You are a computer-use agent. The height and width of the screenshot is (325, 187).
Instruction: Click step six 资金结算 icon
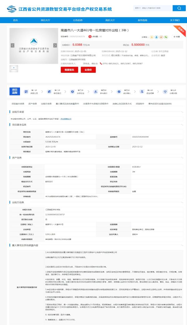click(x=141, y=92)
